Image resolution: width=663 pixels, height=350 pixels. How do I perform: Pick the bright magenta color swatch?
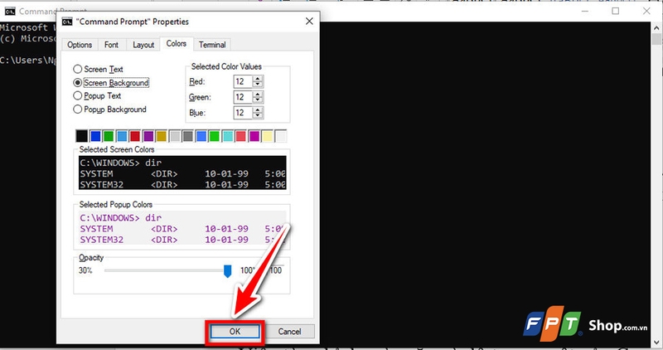(254, 136)
